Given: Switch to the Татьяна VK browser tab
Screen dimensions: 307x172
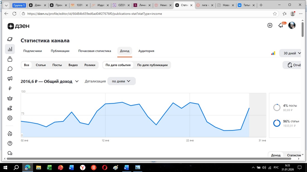Looking at the screenshot, I should [246, 5].
